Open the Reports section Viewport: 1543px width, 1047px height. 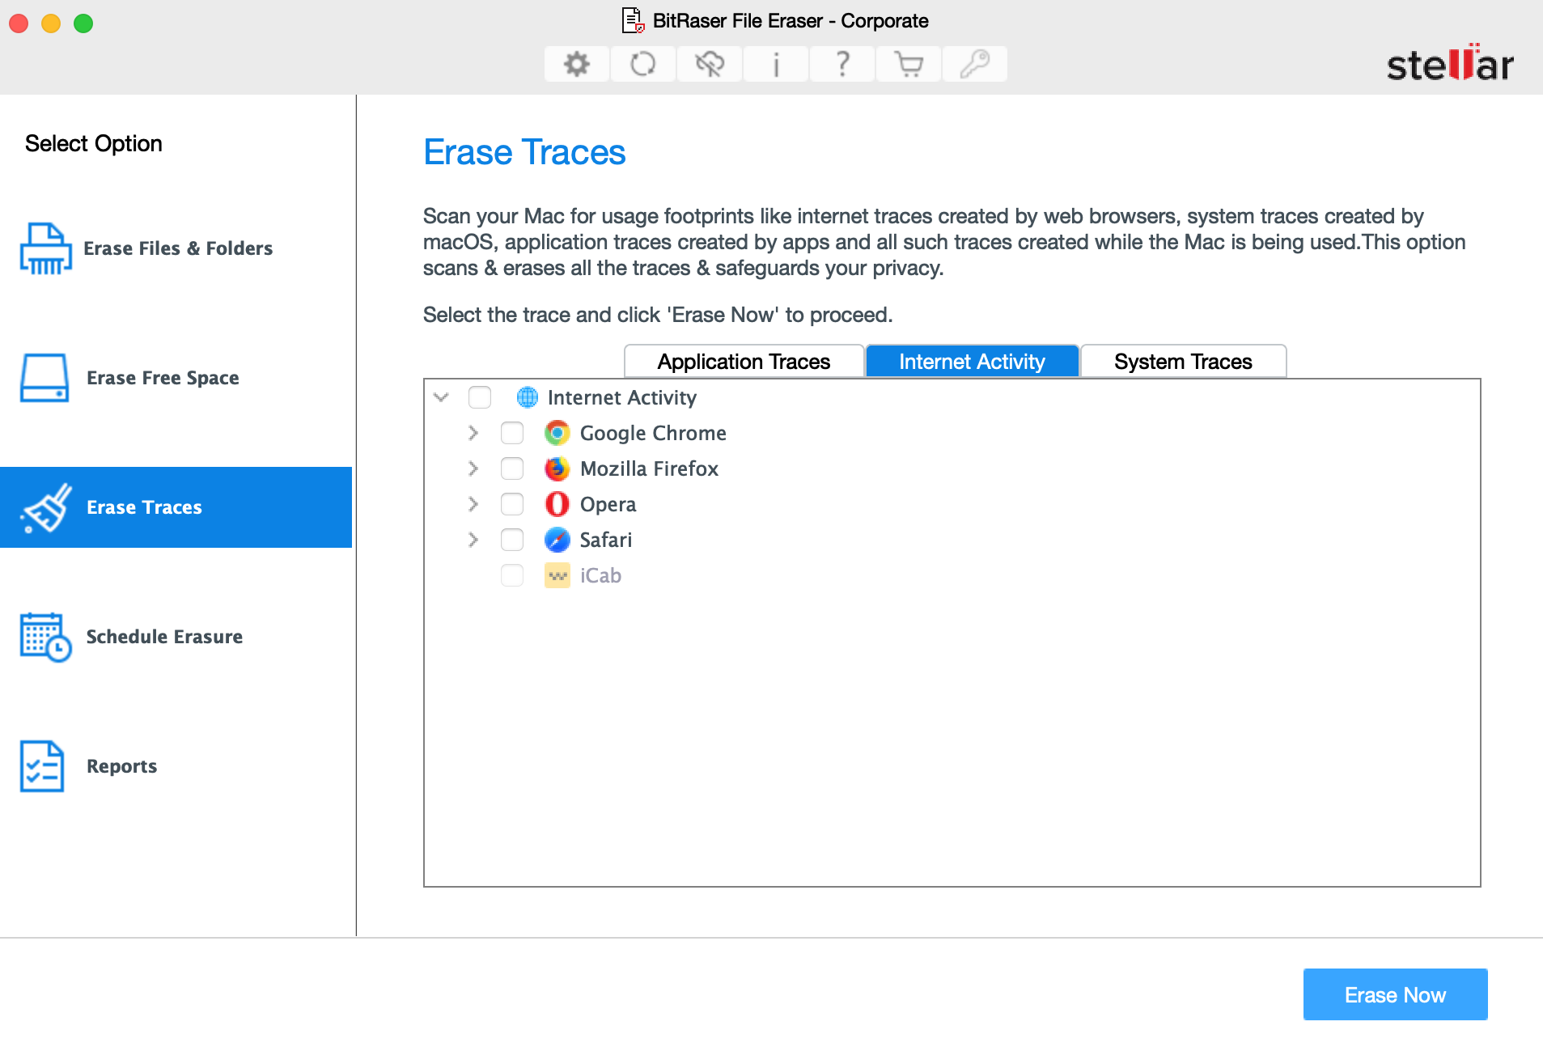(176, 766)
